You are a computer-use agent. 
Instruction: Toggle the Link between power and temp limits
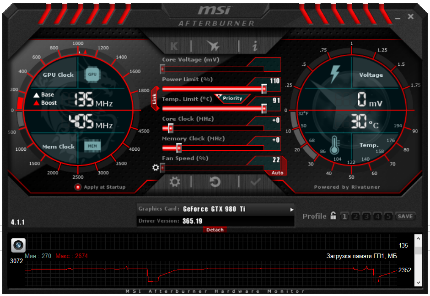[x=155, y=99]
